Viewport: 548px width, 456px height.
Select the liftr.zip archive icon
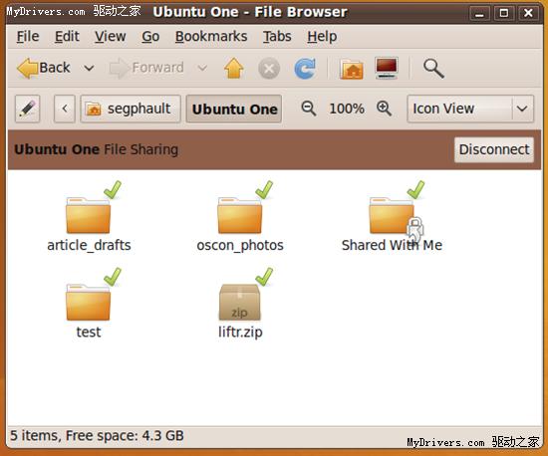(240, 303)
